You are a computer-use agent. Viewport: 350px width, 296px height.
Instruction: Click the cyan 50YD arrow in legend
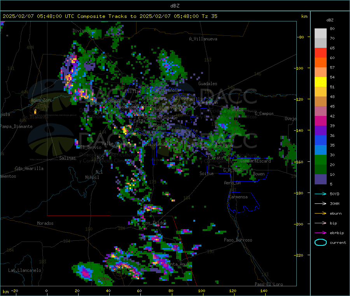pos(320,194)
